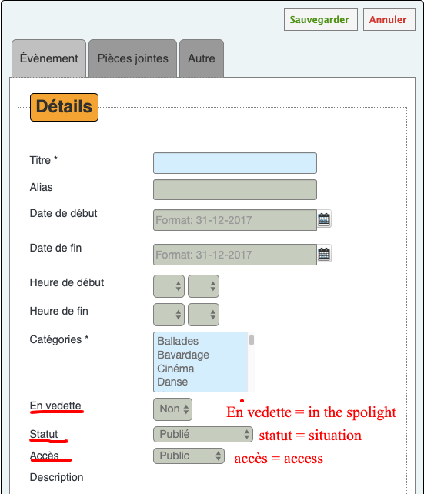Open the Heure de début hour dropdown
This screenshot has width=424, height=494.
(169, 286)
